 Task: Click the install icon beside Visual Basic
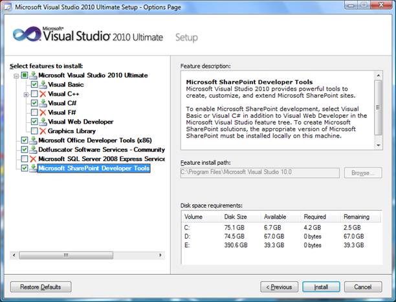(x=43, y=84)
